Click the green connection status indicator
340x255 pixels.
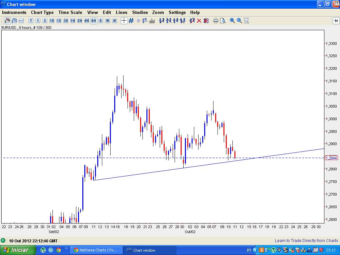pyautogui.click(x=3, y=240)
